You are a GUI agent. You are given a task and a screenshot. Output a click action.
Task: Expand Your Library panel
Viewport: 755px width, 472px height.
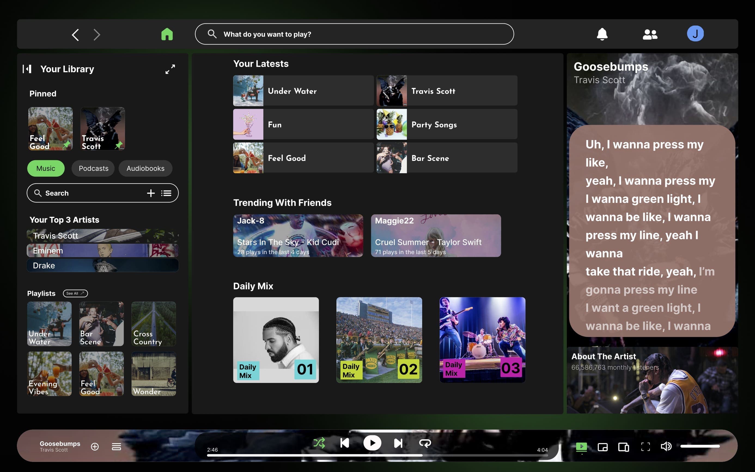(x=170, y=69)
